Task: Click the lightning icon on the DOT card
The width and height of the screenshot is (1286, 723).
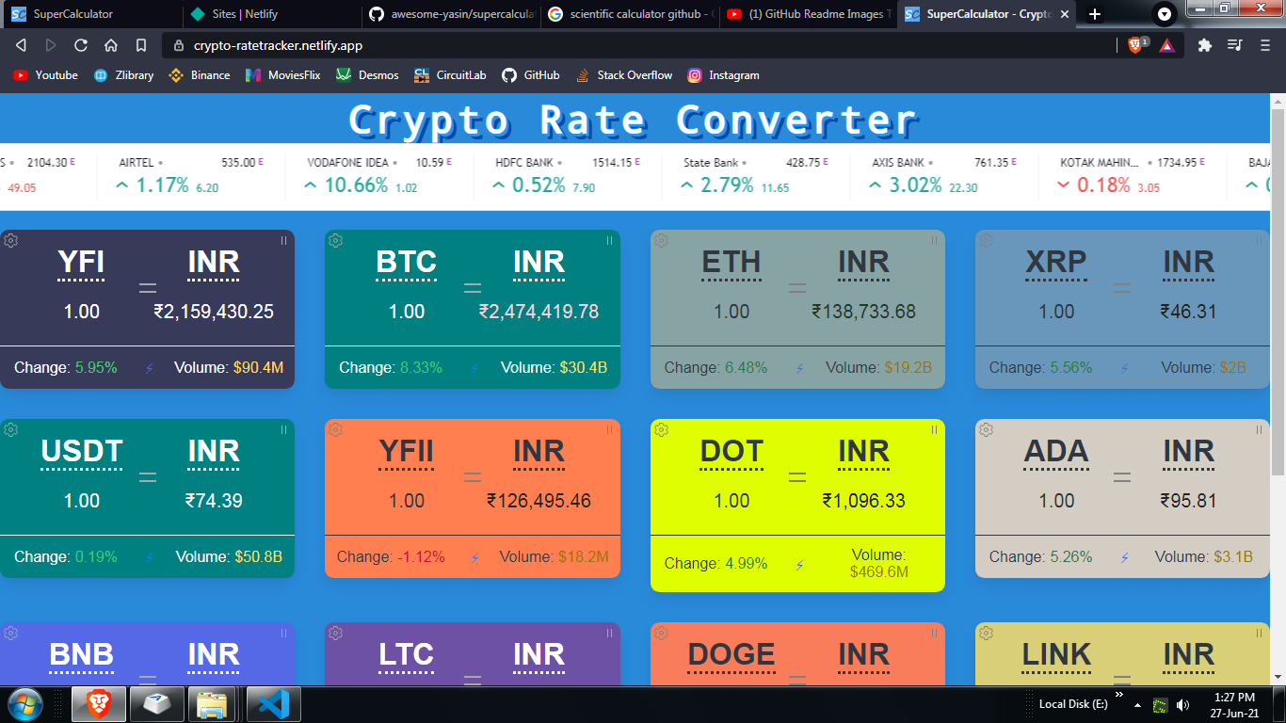Action: [x=799, y=565]
